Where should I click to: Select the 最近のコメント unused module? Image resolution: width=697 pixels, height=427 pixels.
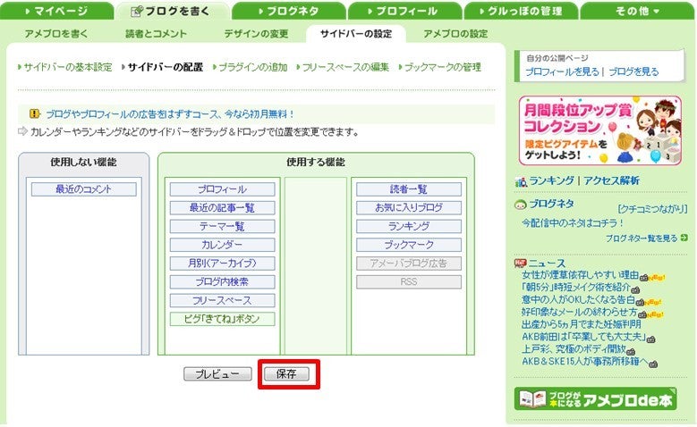(83, 189)
